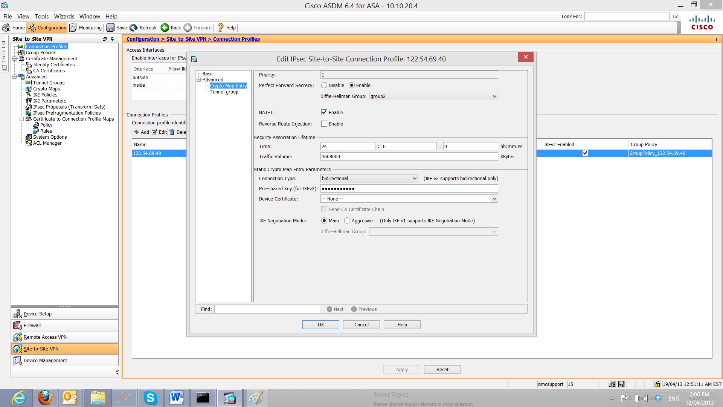Open the command prompt taskbar icon

coord(203,398)
